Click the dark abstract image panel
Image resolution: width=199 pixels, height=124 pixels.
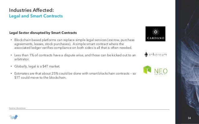click(187, 62)
